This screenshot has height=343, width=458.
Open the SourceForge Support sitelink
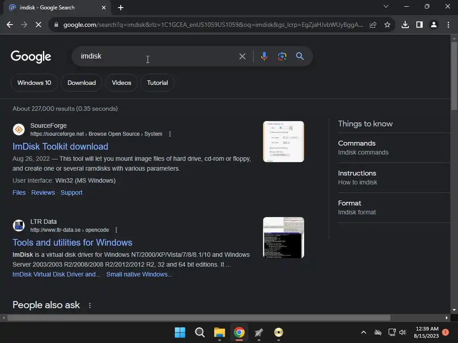point(71,192)
